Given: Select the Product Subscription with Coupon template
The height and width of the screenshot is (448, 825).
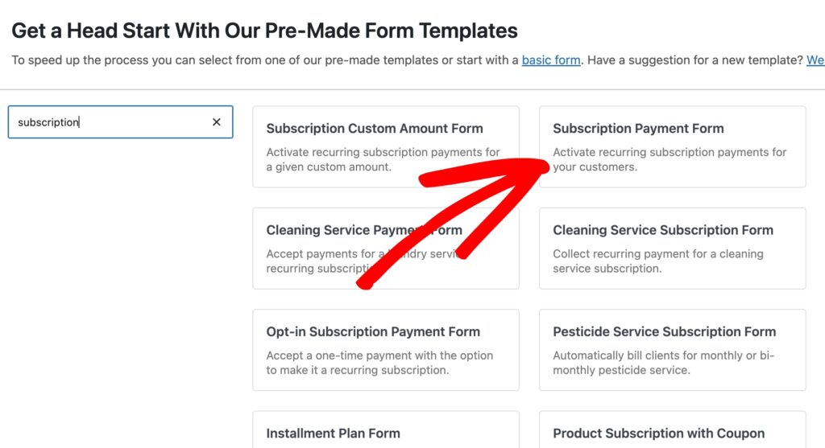Looking at the screenshot, I should (x=658, y=433).
